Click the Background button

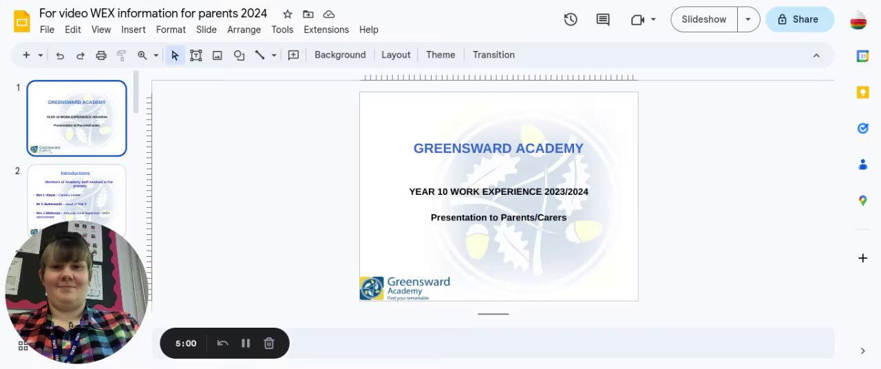340,55
